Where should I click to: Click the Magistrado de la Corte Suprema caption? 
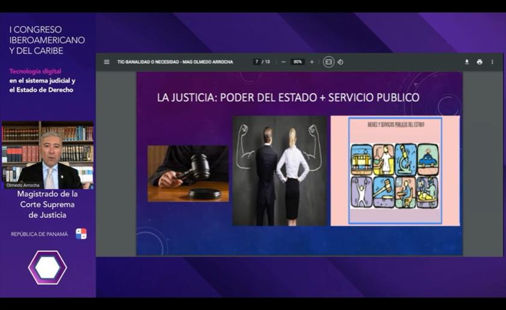pos(48,205)
